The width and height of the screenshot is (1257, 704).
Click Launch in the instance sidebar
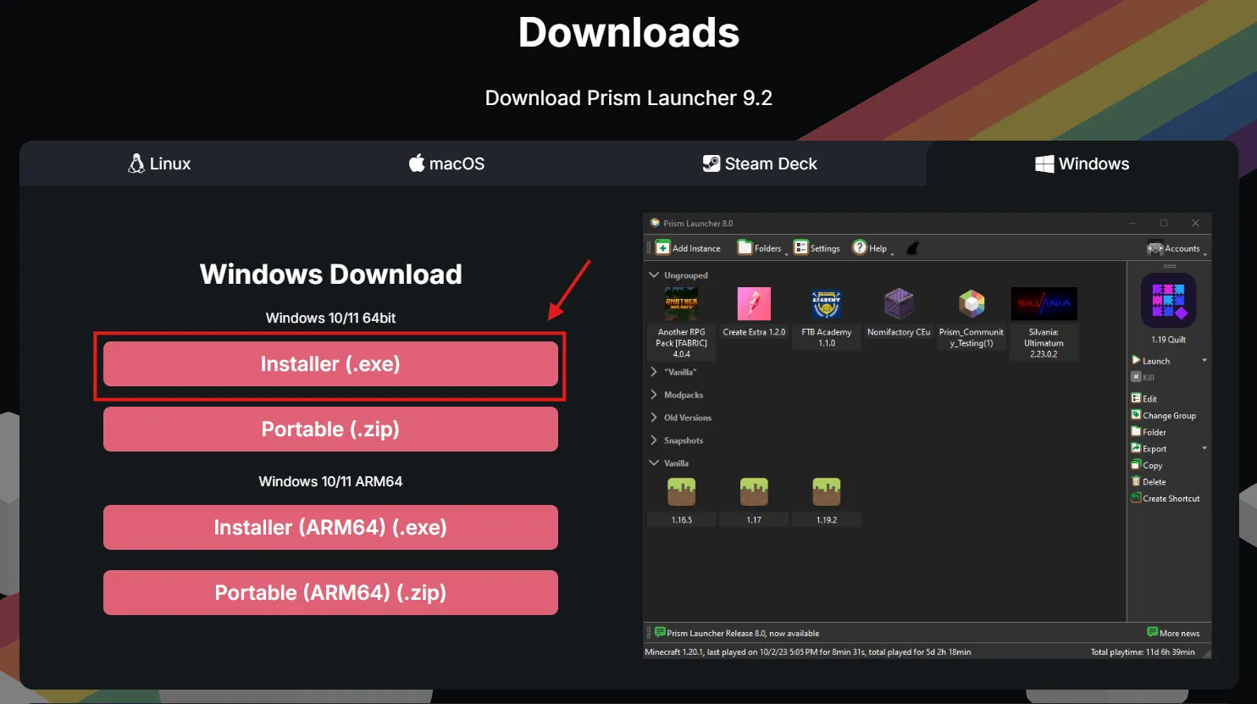1151,361
